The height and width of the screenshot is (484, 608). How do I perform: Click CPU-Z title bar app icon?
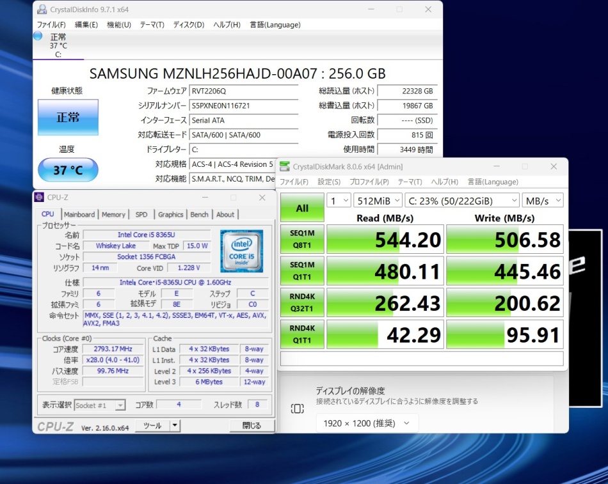(39, 197)
